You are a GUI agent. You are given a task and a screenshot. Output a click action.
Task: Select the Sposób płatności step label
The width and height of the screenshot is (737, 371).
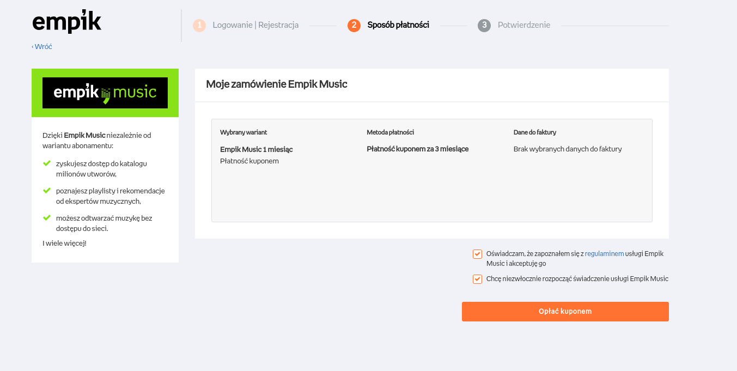click(x=398, y=25)
